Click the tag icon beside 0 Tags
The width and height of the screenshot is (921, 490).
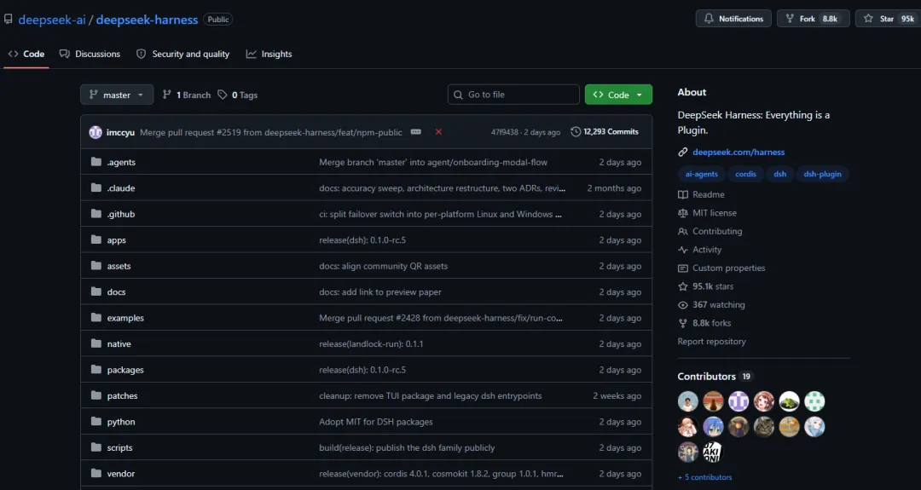[222, 95]
